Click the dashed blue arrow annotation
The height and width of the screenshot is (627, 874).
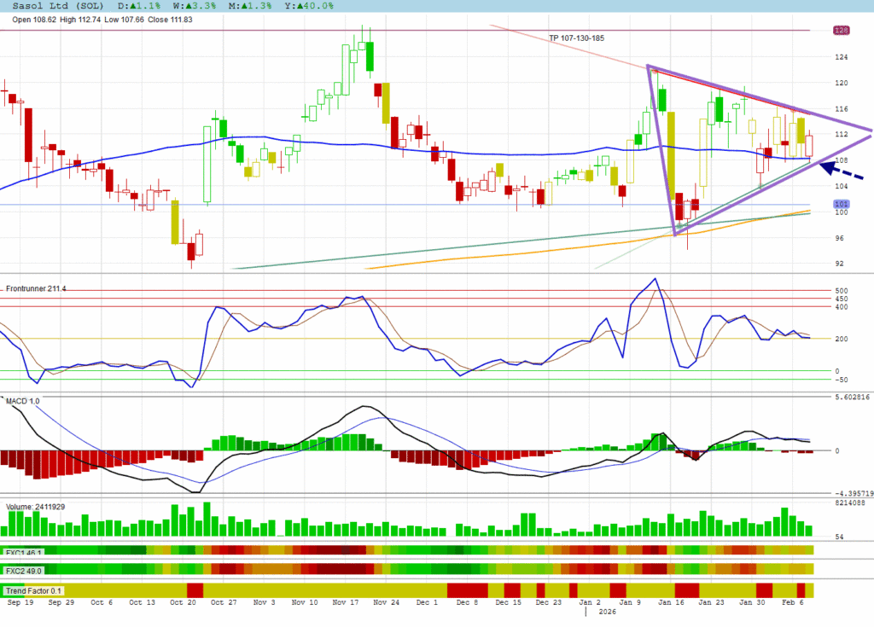842,171
